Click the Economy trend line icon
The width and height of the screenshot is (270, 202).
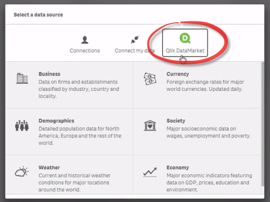[x=150, y=172]
